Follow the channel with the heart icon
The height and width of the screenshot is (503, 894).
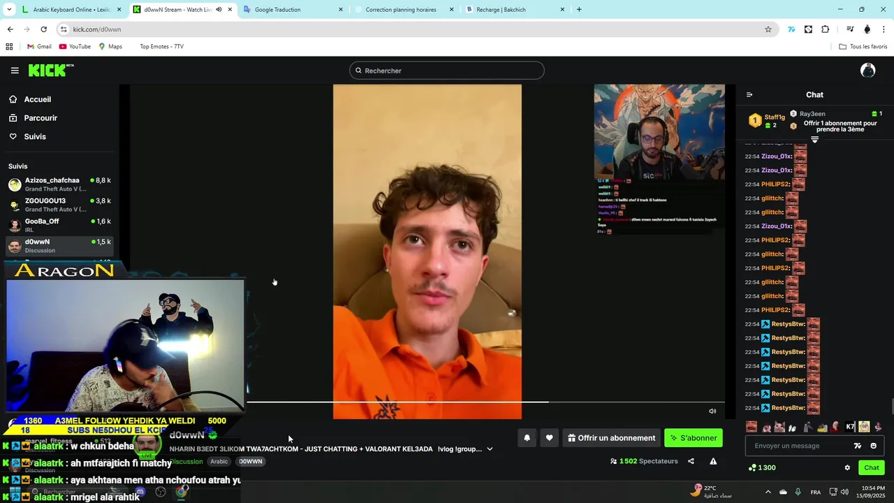pyautogui.click(x=550, y=438)
